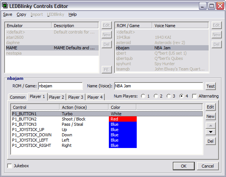The height and width of the screenshot is (177, 226).
Task: Select 2 for Num Players
Action: coord(156,96)
